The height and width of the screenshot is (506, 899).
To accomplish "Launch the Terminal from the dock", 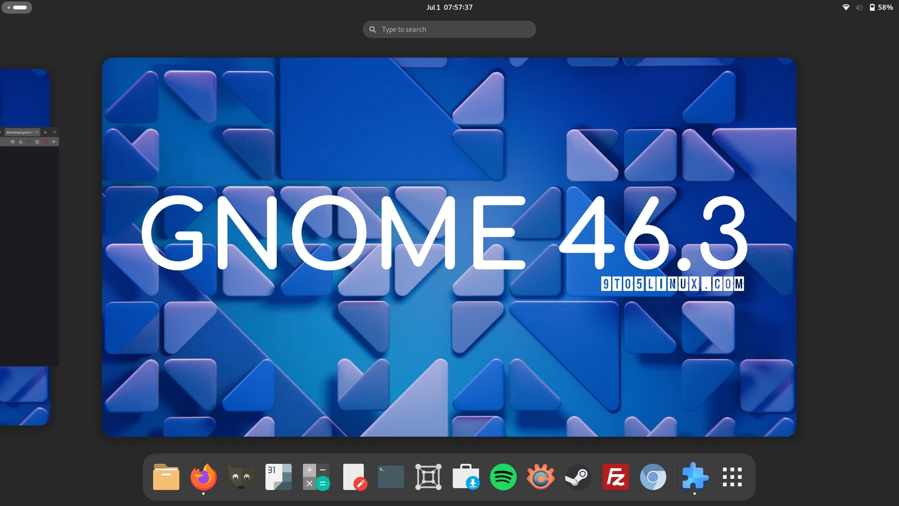I will [x=391, y=477].
